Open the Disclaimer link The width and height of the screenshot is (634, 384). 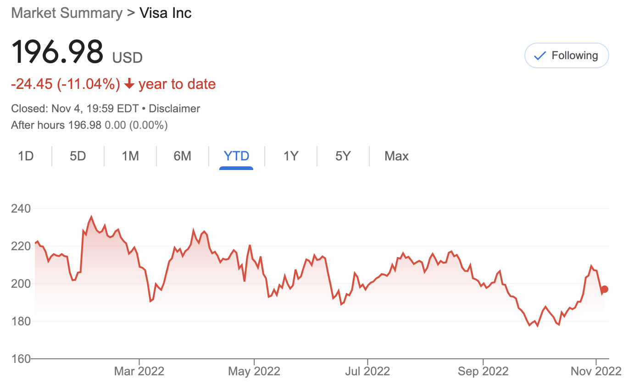click(x=174, y=109)
